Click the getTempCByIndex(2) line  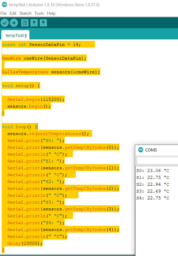tap(63, 188)
